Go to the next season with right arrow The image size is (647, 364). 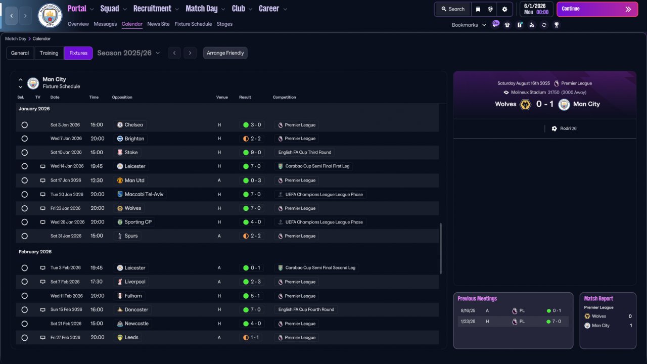[190, 53]
